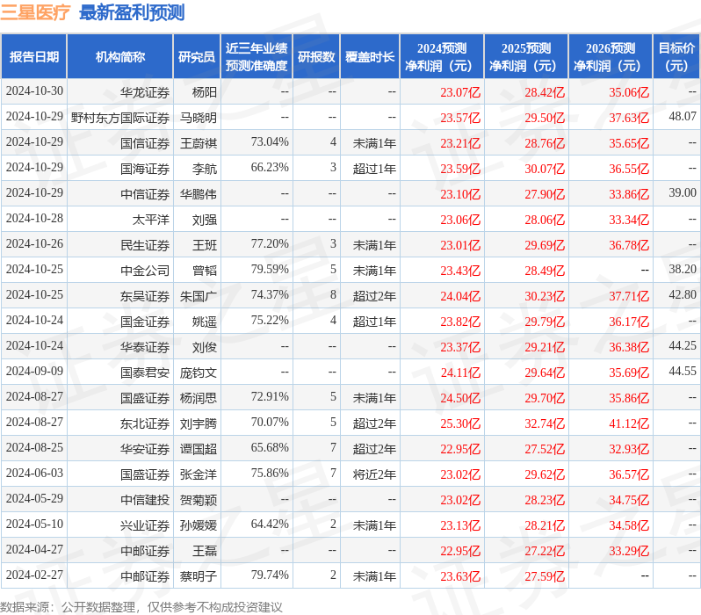Click 41.12亿 forecast value
Screen dimensions: 701x615
(629, 423)
